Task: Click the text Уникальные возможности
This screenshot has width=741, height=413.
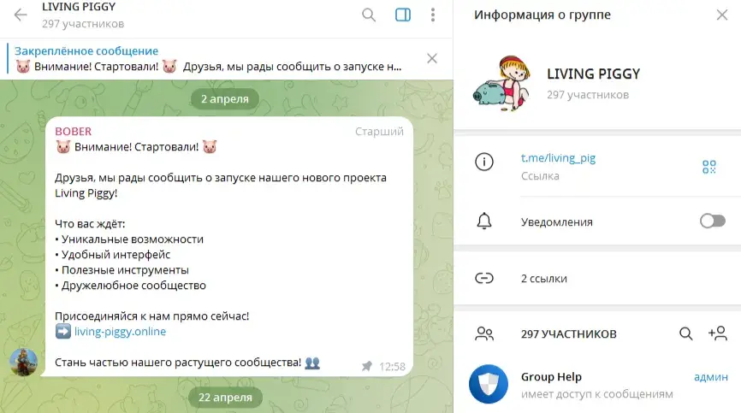Action: [133, 239]
